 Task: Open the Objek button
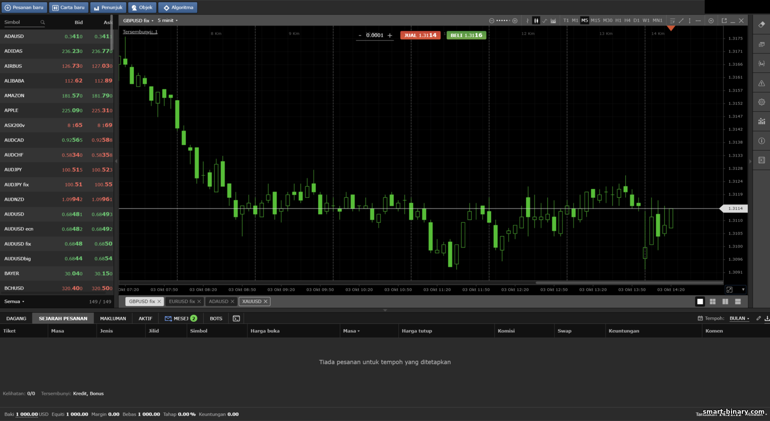tap(142, 8)
